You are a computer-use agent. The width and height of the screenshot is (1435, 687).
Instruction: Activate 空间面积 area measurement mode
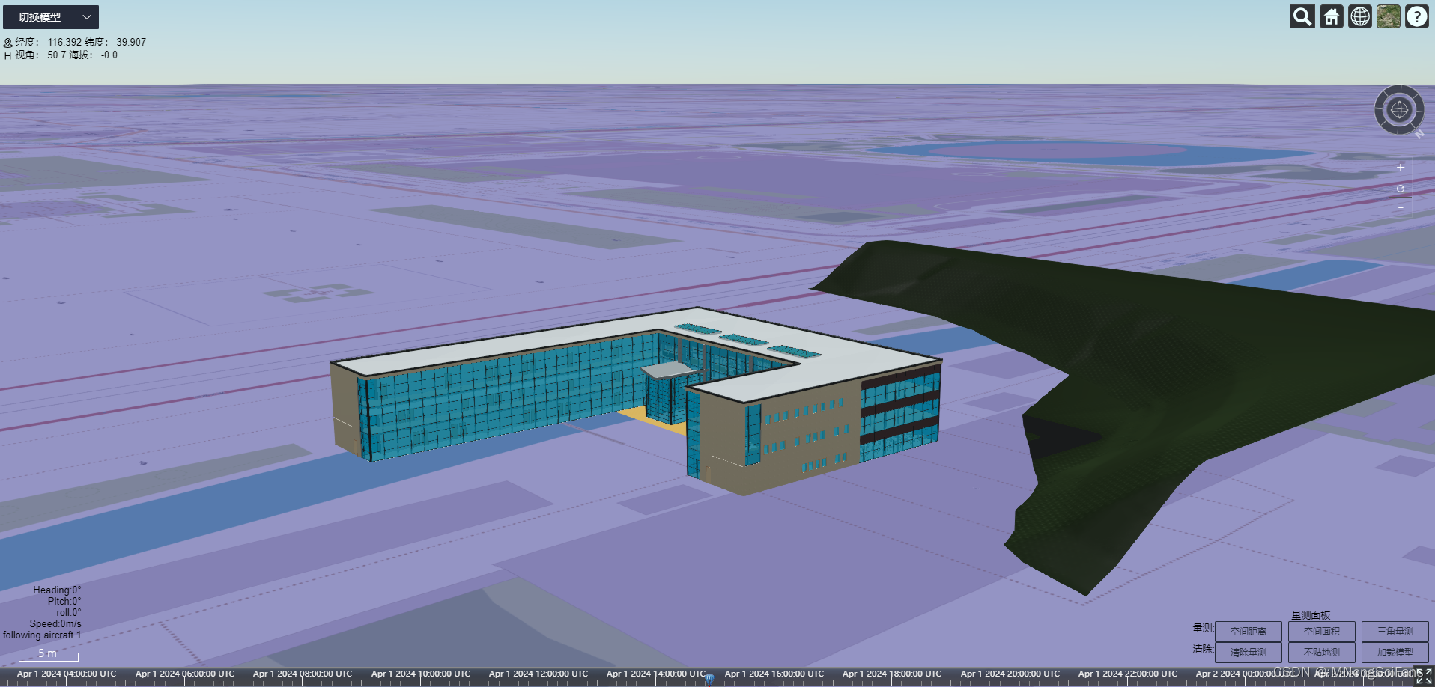[x=1321, y=631]
